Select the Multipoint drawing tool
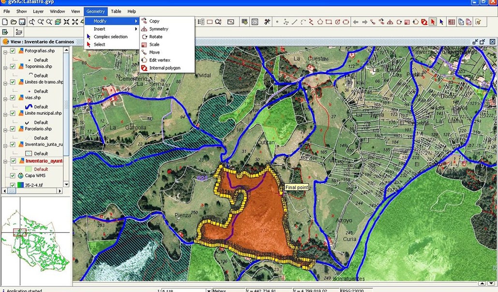The height and width of the screenshot is (292, 498). pos(286,22)
